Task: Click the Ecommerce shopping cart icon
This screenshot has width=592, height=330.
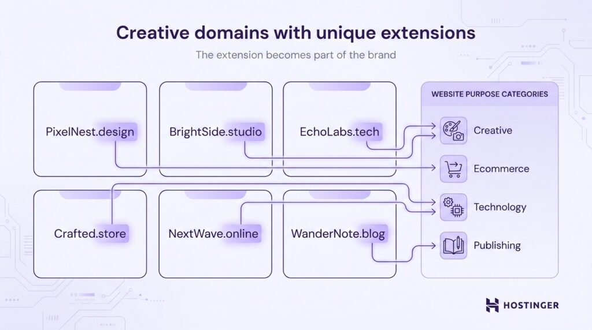Action: pos(453,169)
